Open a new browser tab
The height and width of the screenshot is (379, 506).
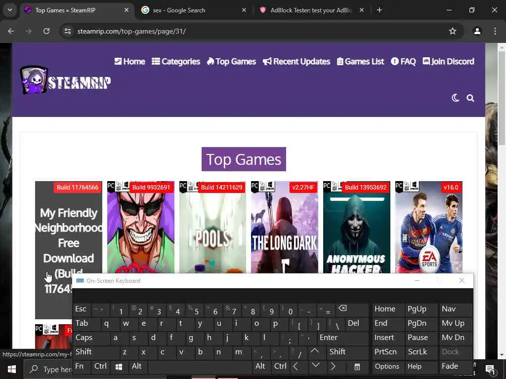379,10
